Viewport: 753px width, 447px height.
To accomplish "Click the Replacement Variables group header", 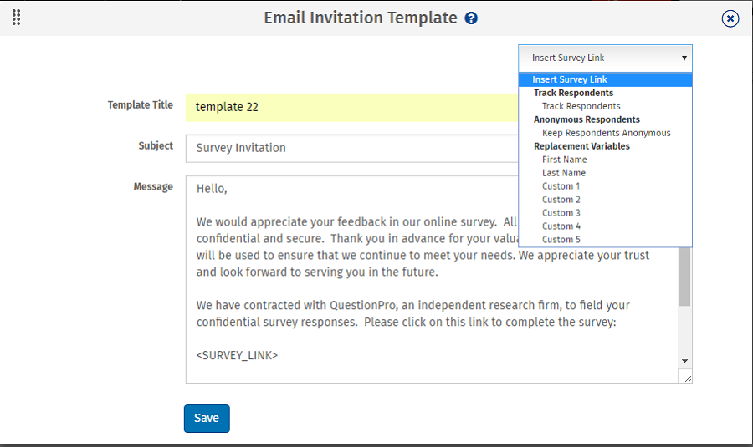I will [581, 146].
